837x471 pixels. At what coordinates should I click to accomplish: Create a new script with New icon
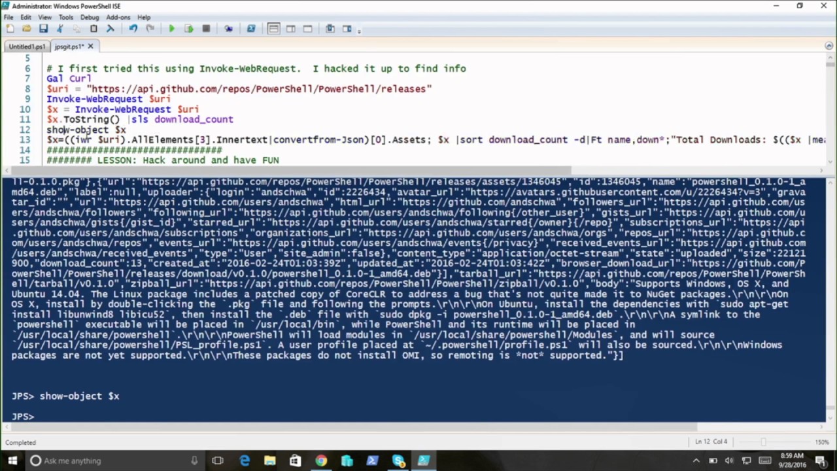[10, 29]
